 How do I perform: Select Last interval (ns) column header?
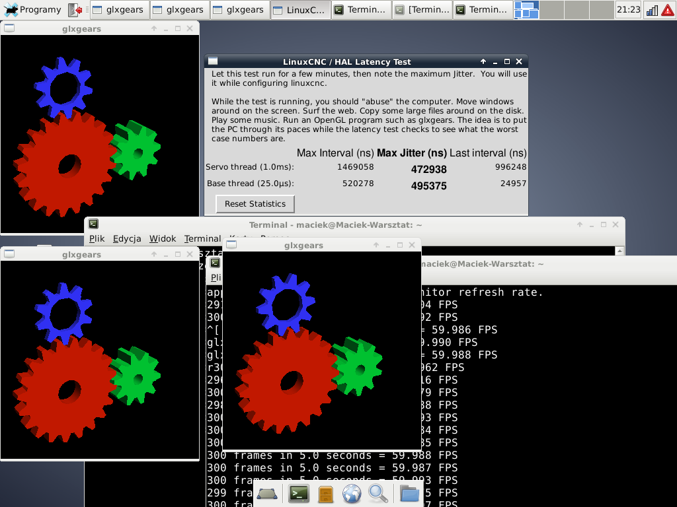(488, 153)
